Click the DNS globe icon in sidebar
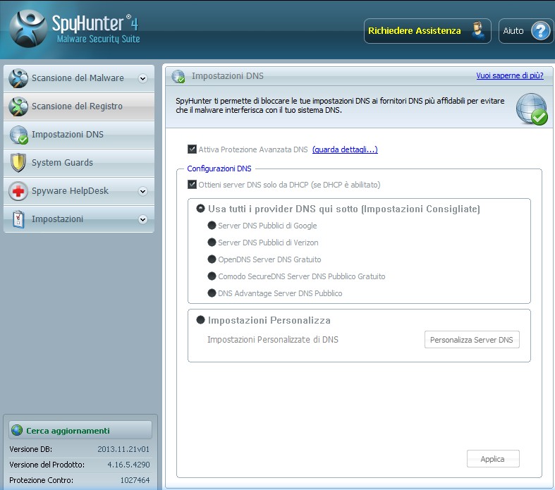 18,135
